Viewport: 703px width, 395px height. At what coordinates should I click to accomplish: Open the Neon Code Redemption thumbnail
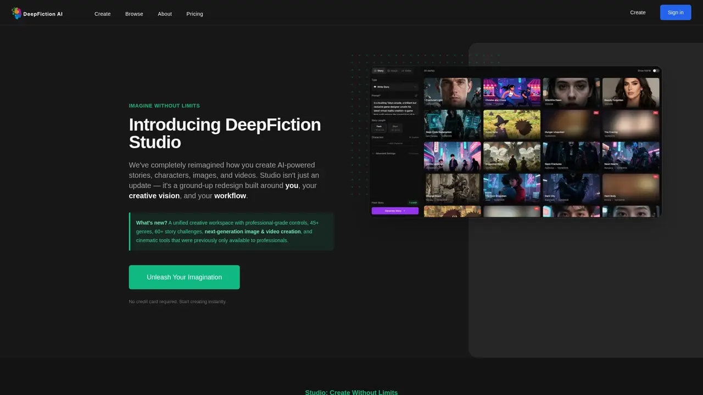[x=453, y=124]
